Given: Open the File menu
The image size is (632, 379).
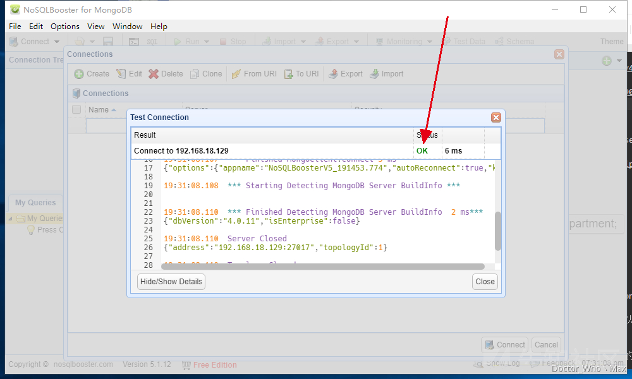Looking at the screenshot, I should click(x=15, y=26).
